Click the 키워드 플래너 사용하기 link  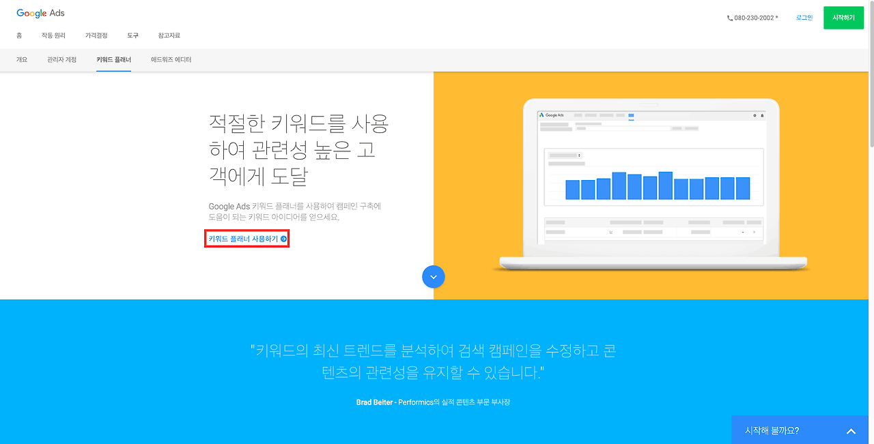pos(242,238)
